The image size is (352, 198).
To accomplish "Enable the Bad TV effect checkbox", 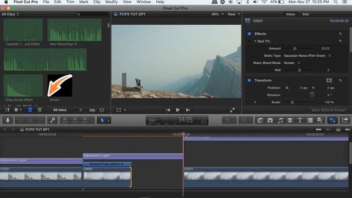I will [x=249, y=41].
